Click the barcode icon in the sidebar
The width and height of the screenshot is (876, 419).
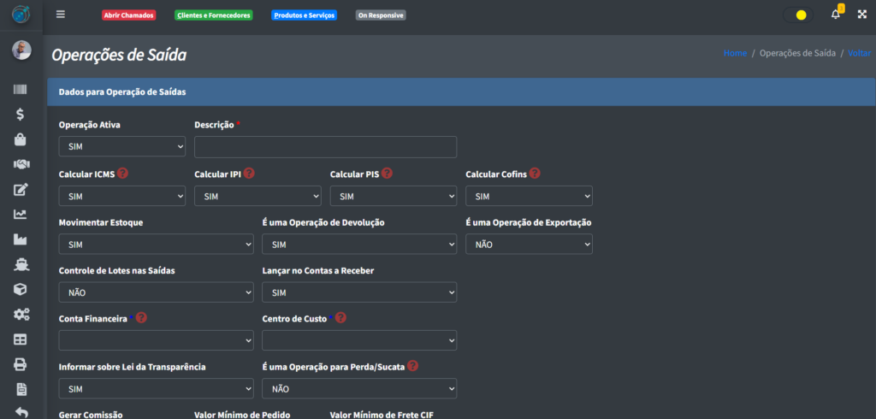tap(21, 90)
